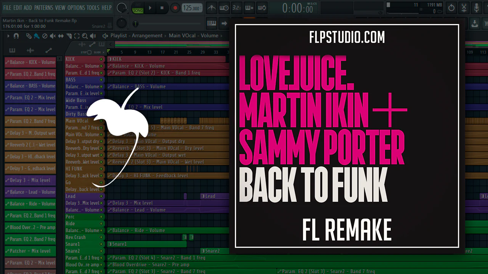Select the playlist Slice tool

69,36
